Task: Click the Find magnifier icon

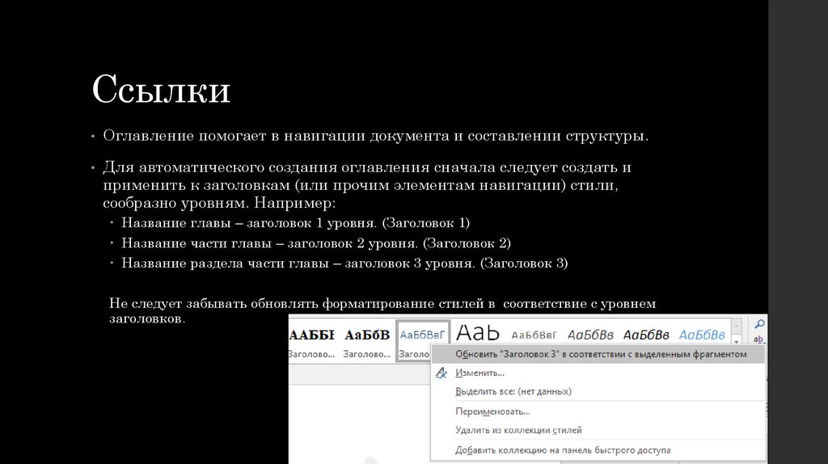Action: coord(759,324)
